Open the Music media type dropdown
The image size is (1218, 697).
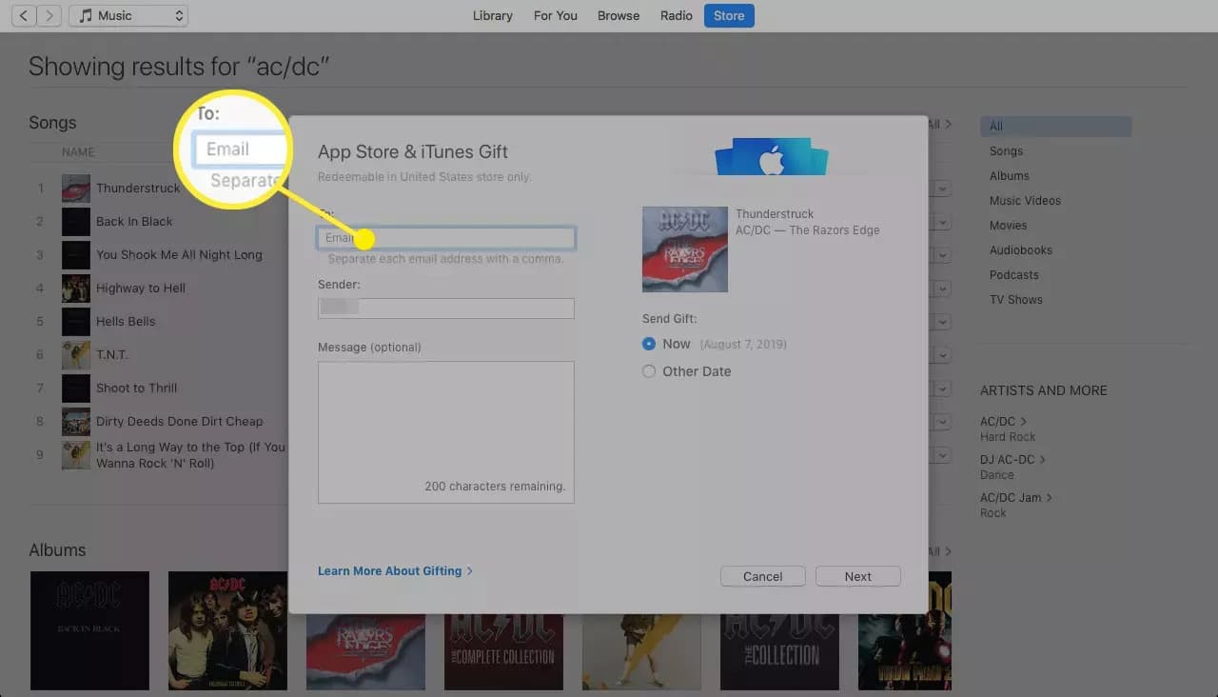coord(128,15)
